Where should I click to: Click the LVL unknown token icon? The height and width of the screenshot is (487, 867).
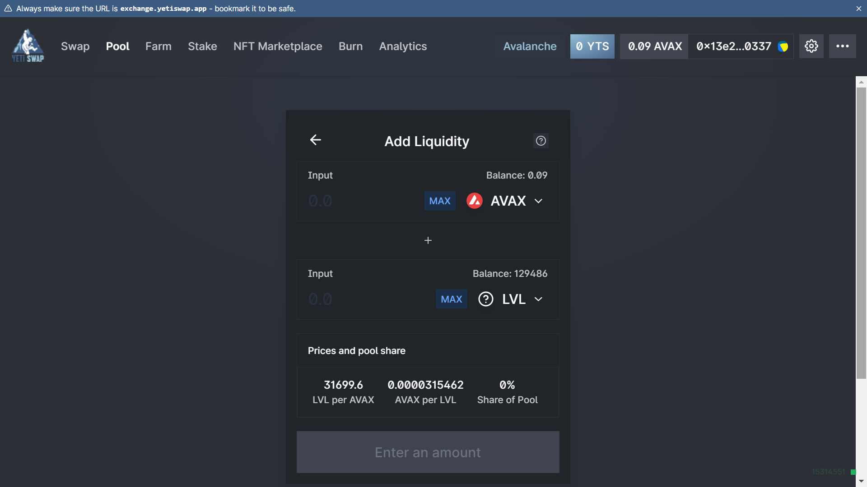(x=486, y=299)
